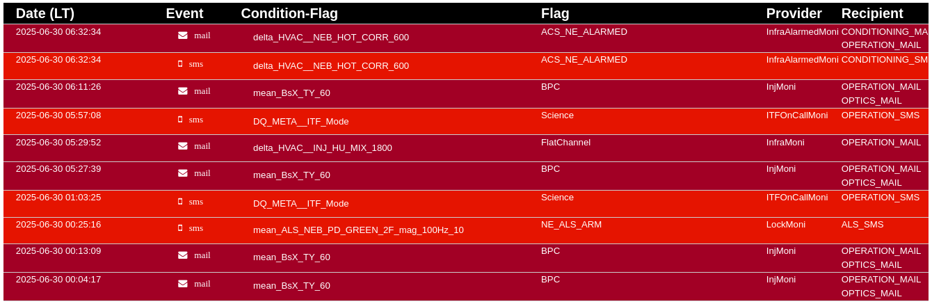Click the FlatChannel flag cell

(565, 143)
